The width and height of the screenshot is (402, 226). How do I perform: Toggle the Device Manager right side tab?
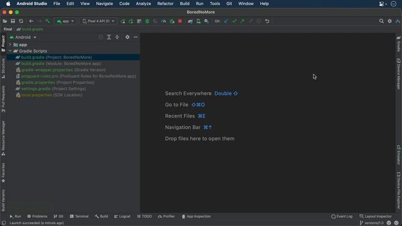399,74
